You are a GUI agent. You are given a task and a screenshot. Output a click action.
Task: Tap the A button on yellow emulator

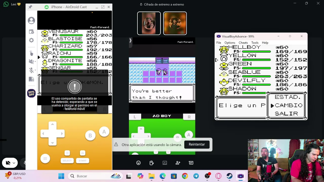[104, 132]
